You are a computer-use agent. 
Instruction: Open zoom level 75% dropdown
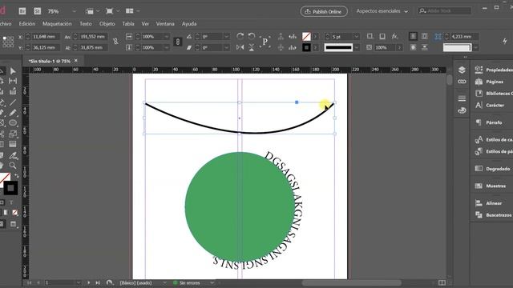[x=75, y=11]
